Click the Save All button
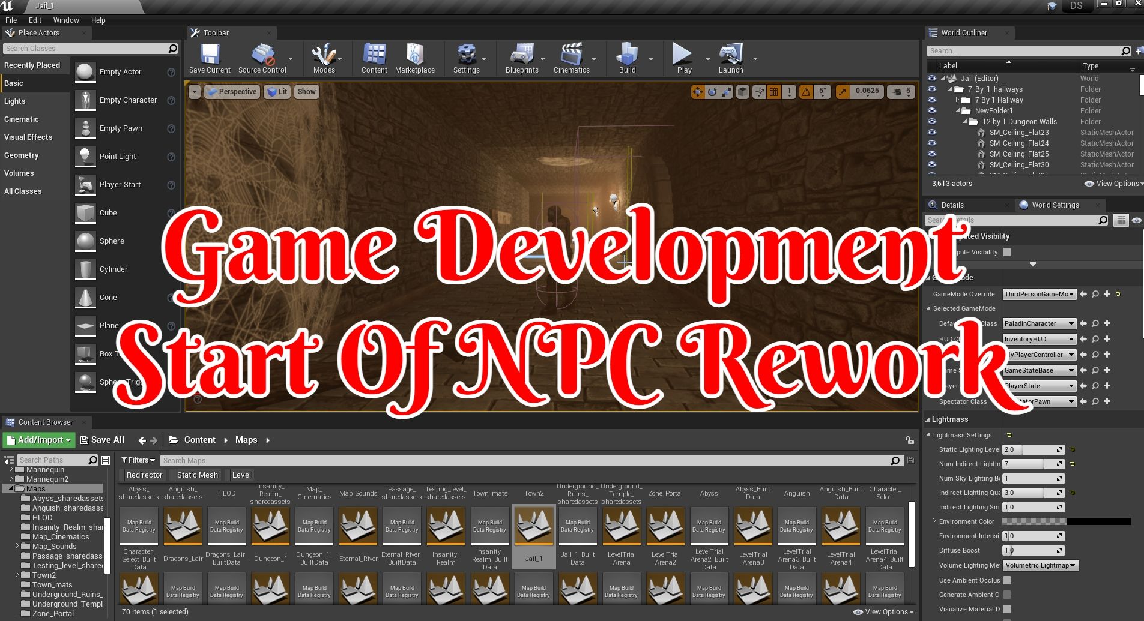1144x621 pixels. 102,440
